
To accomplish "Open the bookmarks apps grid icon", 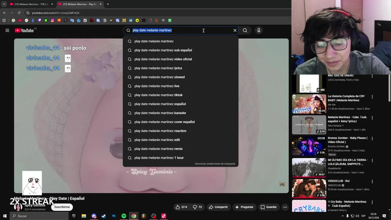I will pos(4,20).
